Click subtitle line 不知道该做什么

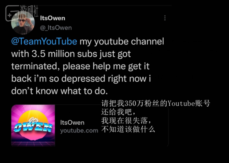pyautogui.click(x=128, y=129)
